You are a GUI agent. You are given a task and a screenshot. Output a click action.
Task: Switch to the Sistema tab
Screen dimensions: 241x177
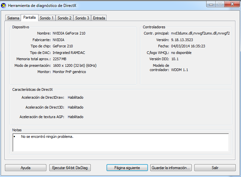pyautogui.click(x=13, y=18)
